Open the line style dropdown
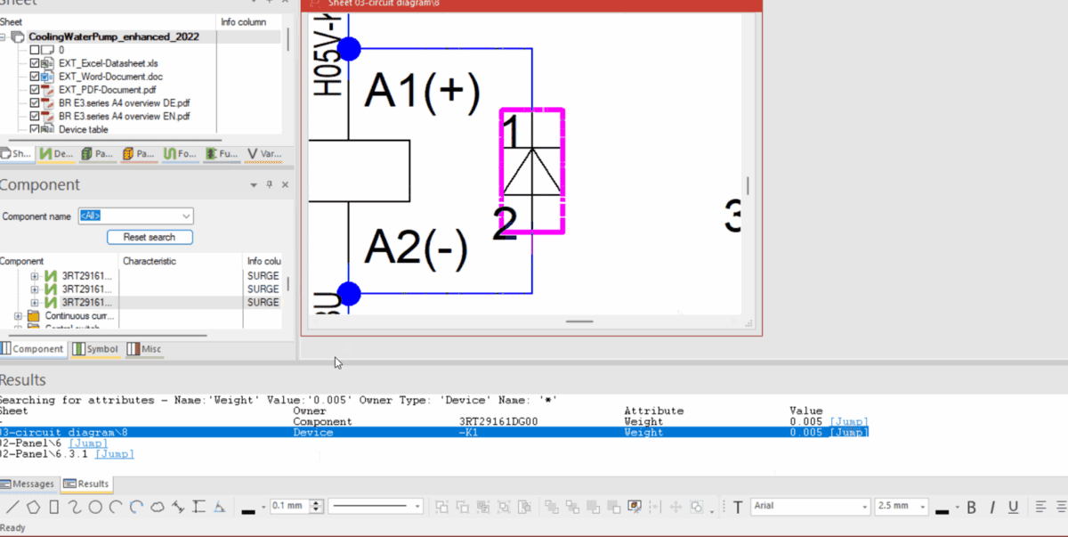The height and width of the screenshot is (537, 1068). pos(417,505)
